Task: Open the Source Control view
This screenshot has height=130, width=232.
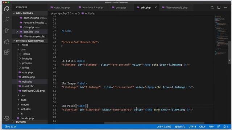Action: point(7,30)
